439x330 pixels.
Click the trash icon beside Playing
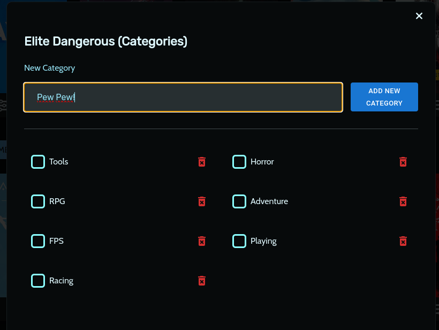[403, 241]
